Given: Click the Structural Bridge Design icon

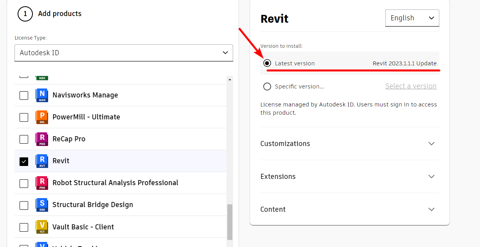Looking at the screenshot, I should tap(41, 205).
